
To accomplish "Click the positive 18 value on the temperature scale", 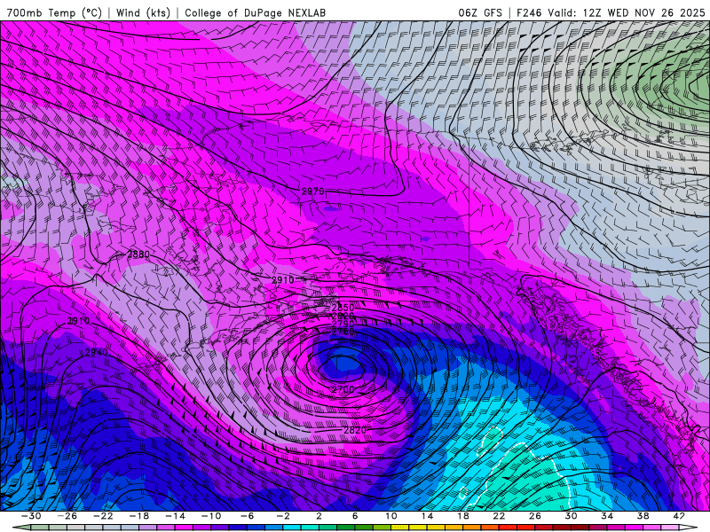I will point(463,516).
